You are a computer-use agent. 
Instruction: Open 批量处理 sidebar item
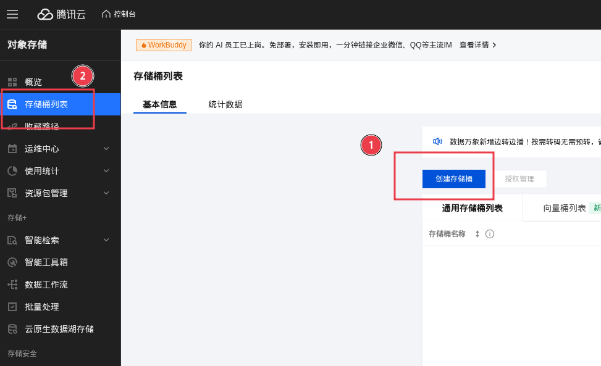60,307
